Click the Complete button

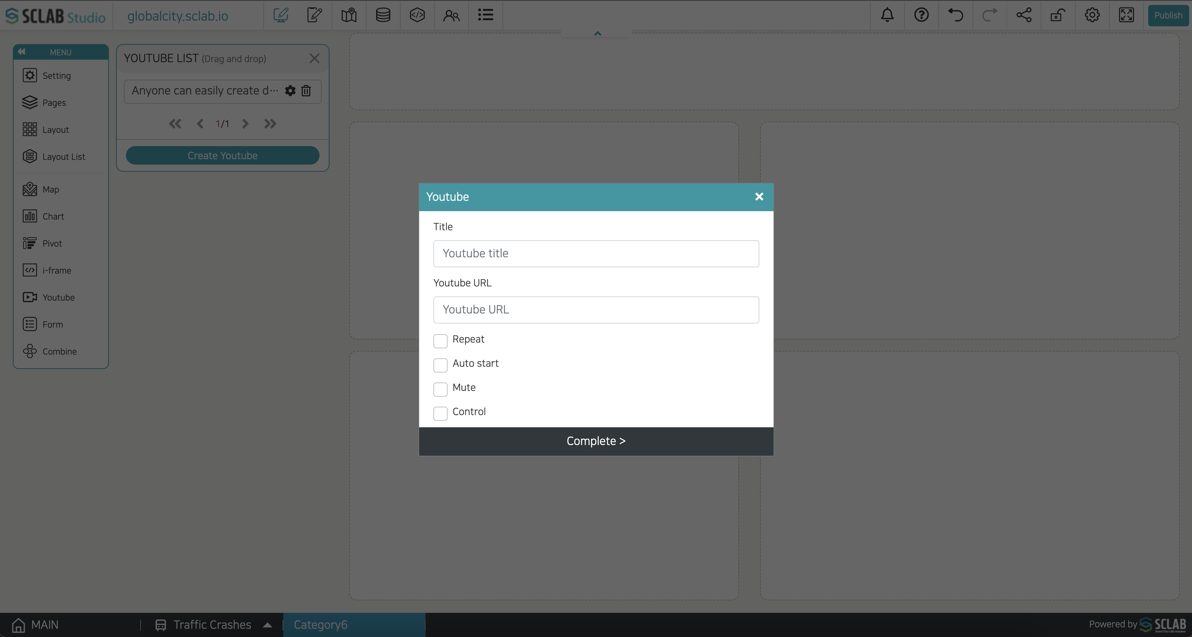[x=596, y=441]
